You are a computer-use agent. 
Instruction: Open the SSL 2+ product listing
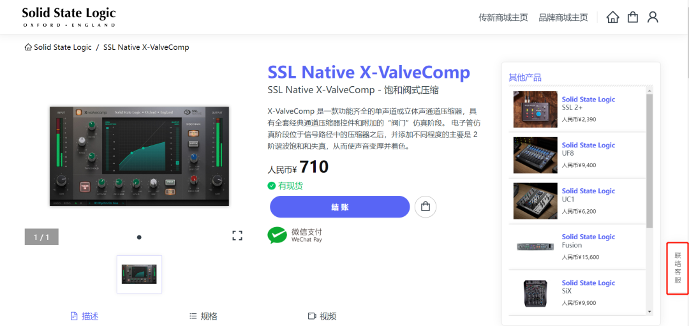tap(577, 109)
